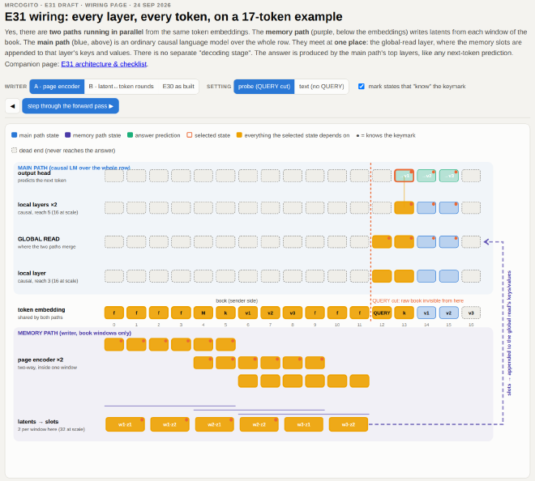This screenshot has width=535, height=481.
Task: Select GLOBAL READ state above the QUERY token
Action: pyautogui.click(x=382, y=241)
